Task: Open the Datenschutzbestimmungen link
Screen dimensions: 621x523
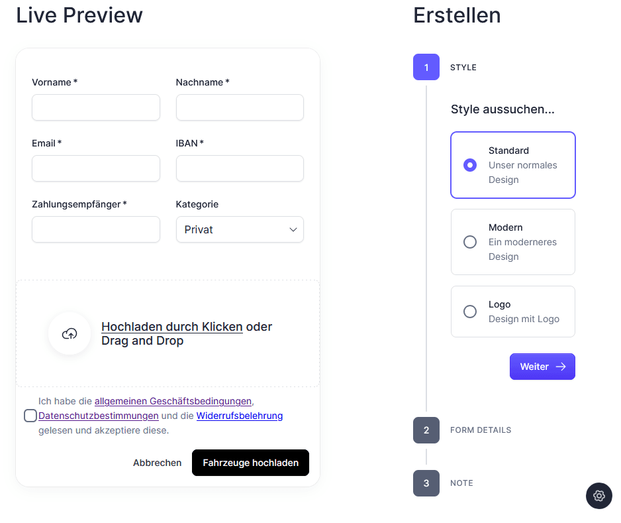Action: [x=99, y=416]
